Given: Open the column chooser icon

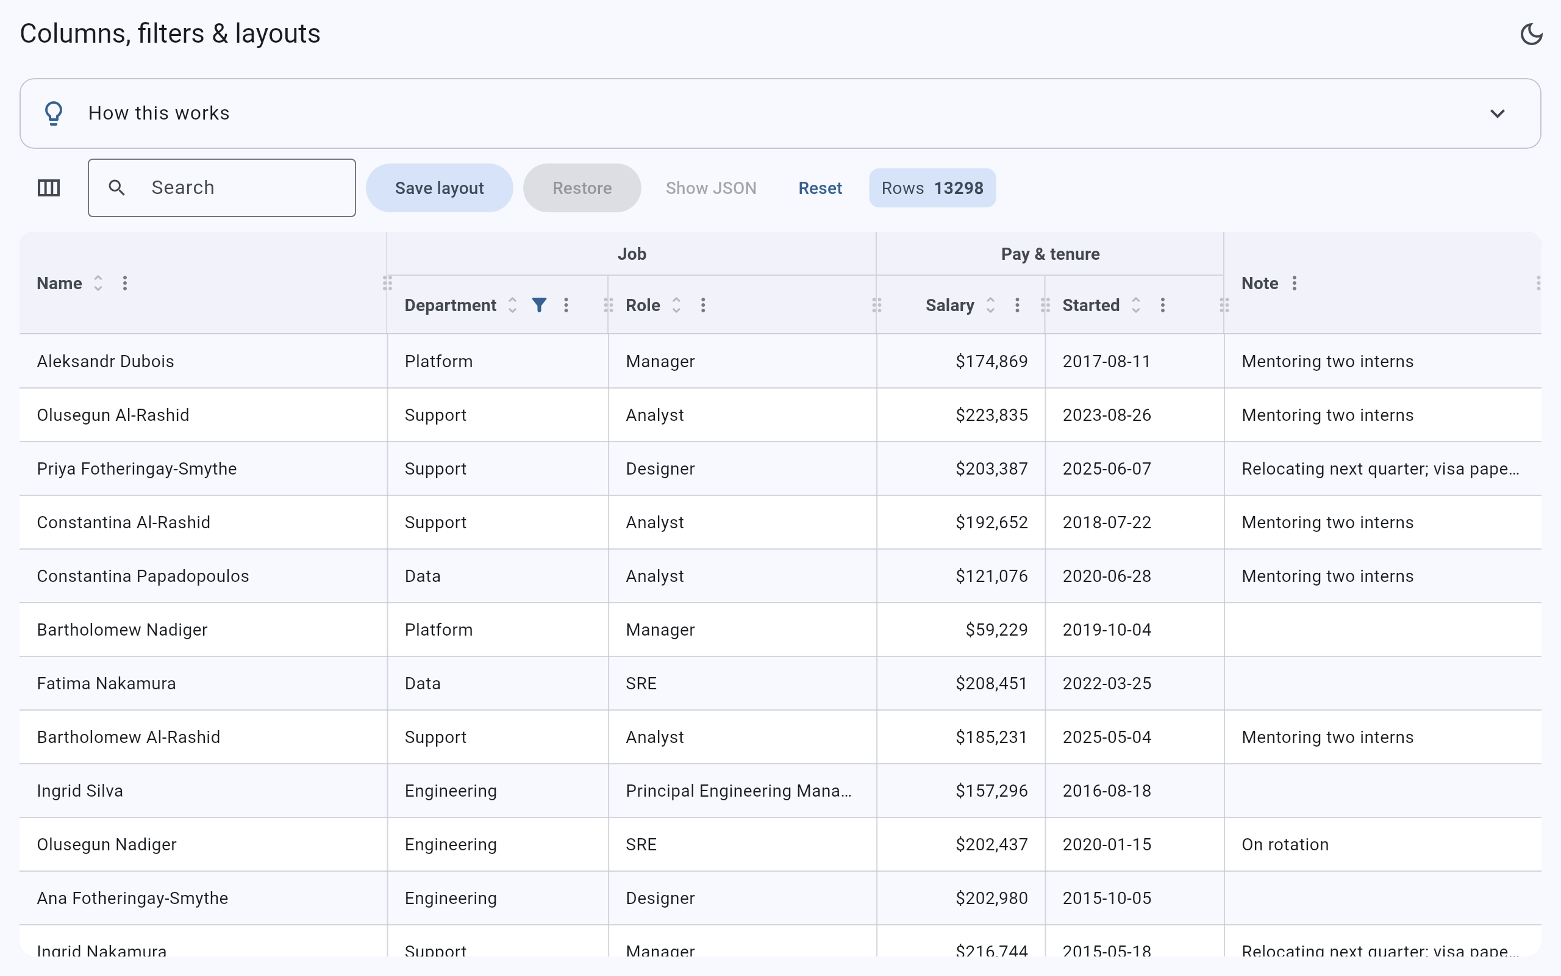Looking at the screenshot, I should click(x=48, y=188).
